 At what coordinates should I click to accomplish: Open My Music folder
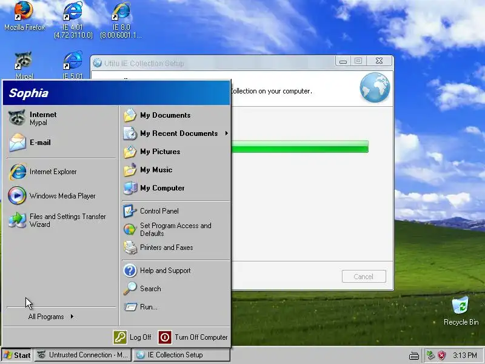[x=176, y=170]
